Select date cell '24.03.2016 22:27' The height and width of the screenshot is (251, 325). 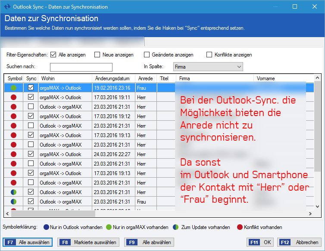114,154
